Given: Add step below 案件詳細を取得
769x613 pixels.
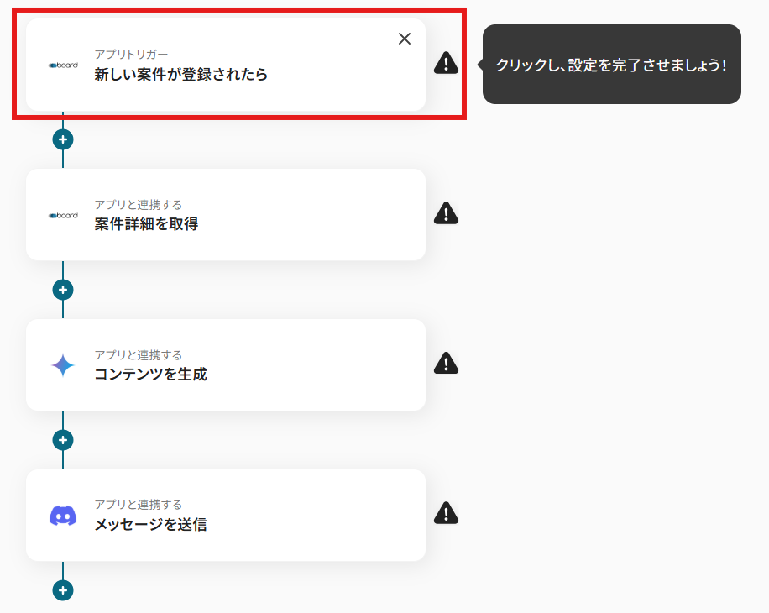Looking at the screenshot, I should coord(63,290).
